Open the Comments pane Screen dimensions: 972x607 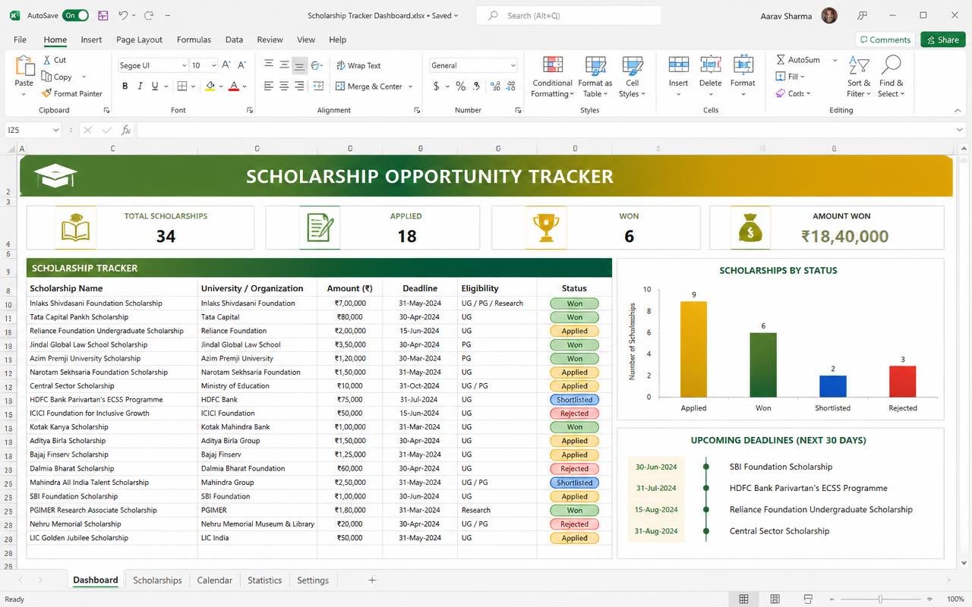tap(884, 39)
